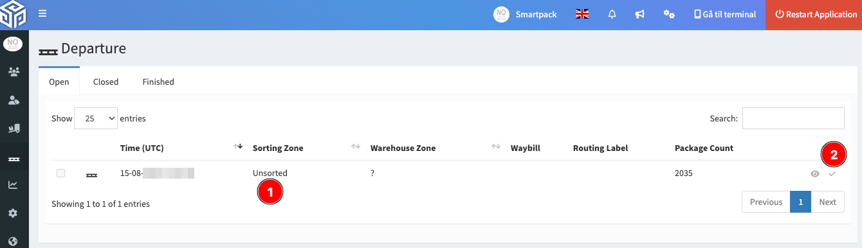Open the forklift sidebar icon
Viewport: 862px width, 248px height.
14,128
